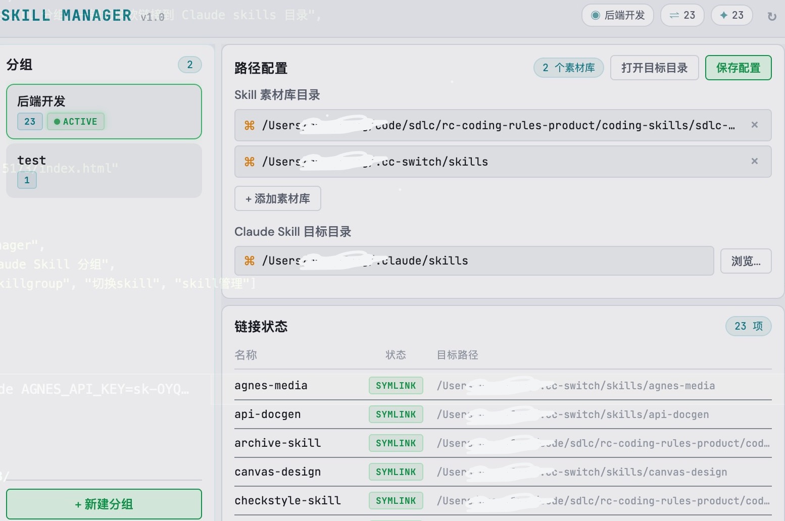
Task: Open target directory via 打开目标目录
Action: click(x=655, y=68)
